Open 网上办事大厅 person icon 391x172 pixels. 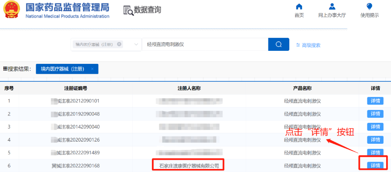coord(332,7)
